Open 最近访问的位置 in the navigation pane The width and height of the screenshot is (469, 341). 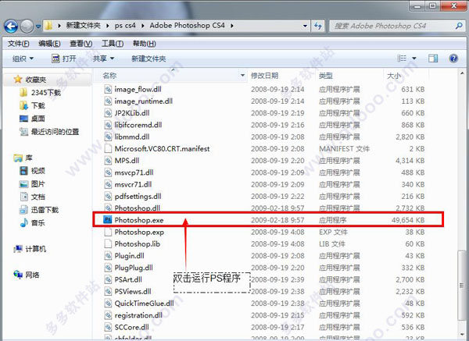pyautogui.click(x=55, y=132)
